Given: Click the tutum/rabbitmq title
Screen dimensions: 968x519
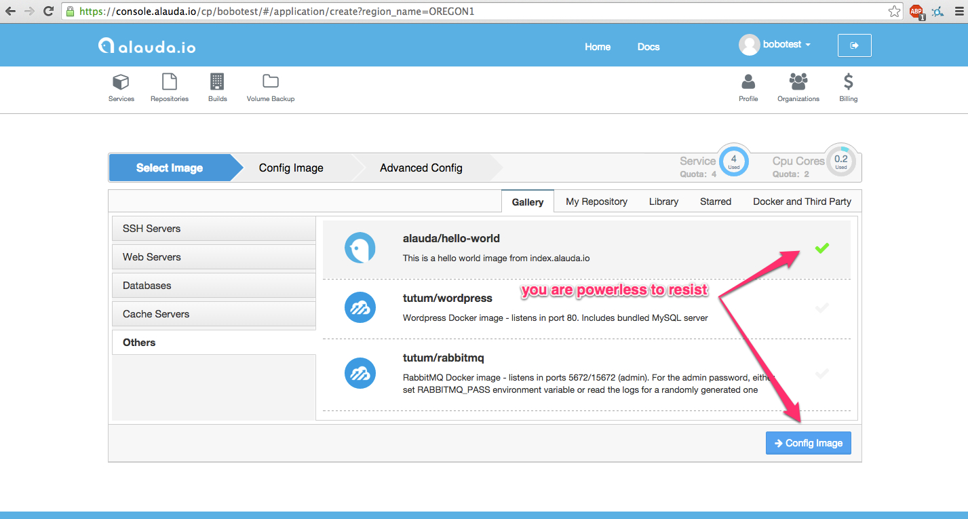Looking at the screenshot, I should click(x=444, y=358).
